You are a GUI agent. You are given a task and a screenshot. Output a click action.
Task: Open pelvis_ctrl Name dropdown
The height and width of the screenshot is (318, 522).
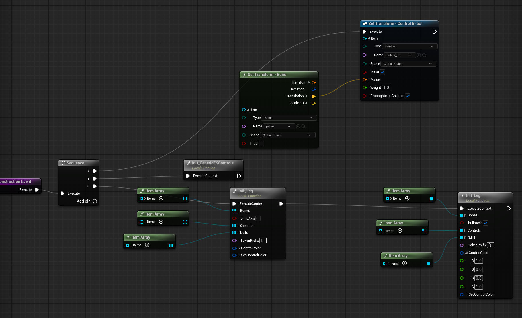(399, 55)
